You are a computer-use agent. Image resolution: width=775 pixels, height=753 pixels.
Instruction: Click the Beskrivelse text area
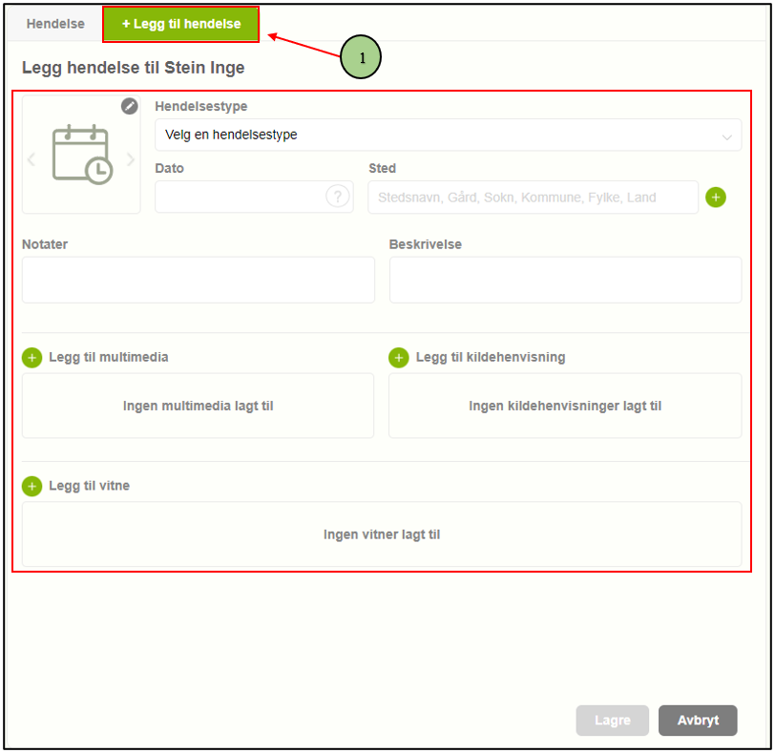(565, 280)
